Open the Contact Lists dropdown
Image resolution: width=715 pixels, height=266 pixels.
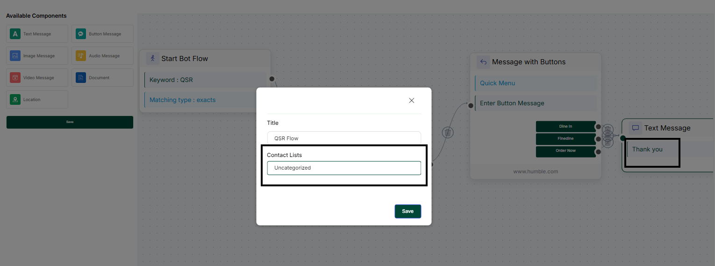click(x=344, y=168)
